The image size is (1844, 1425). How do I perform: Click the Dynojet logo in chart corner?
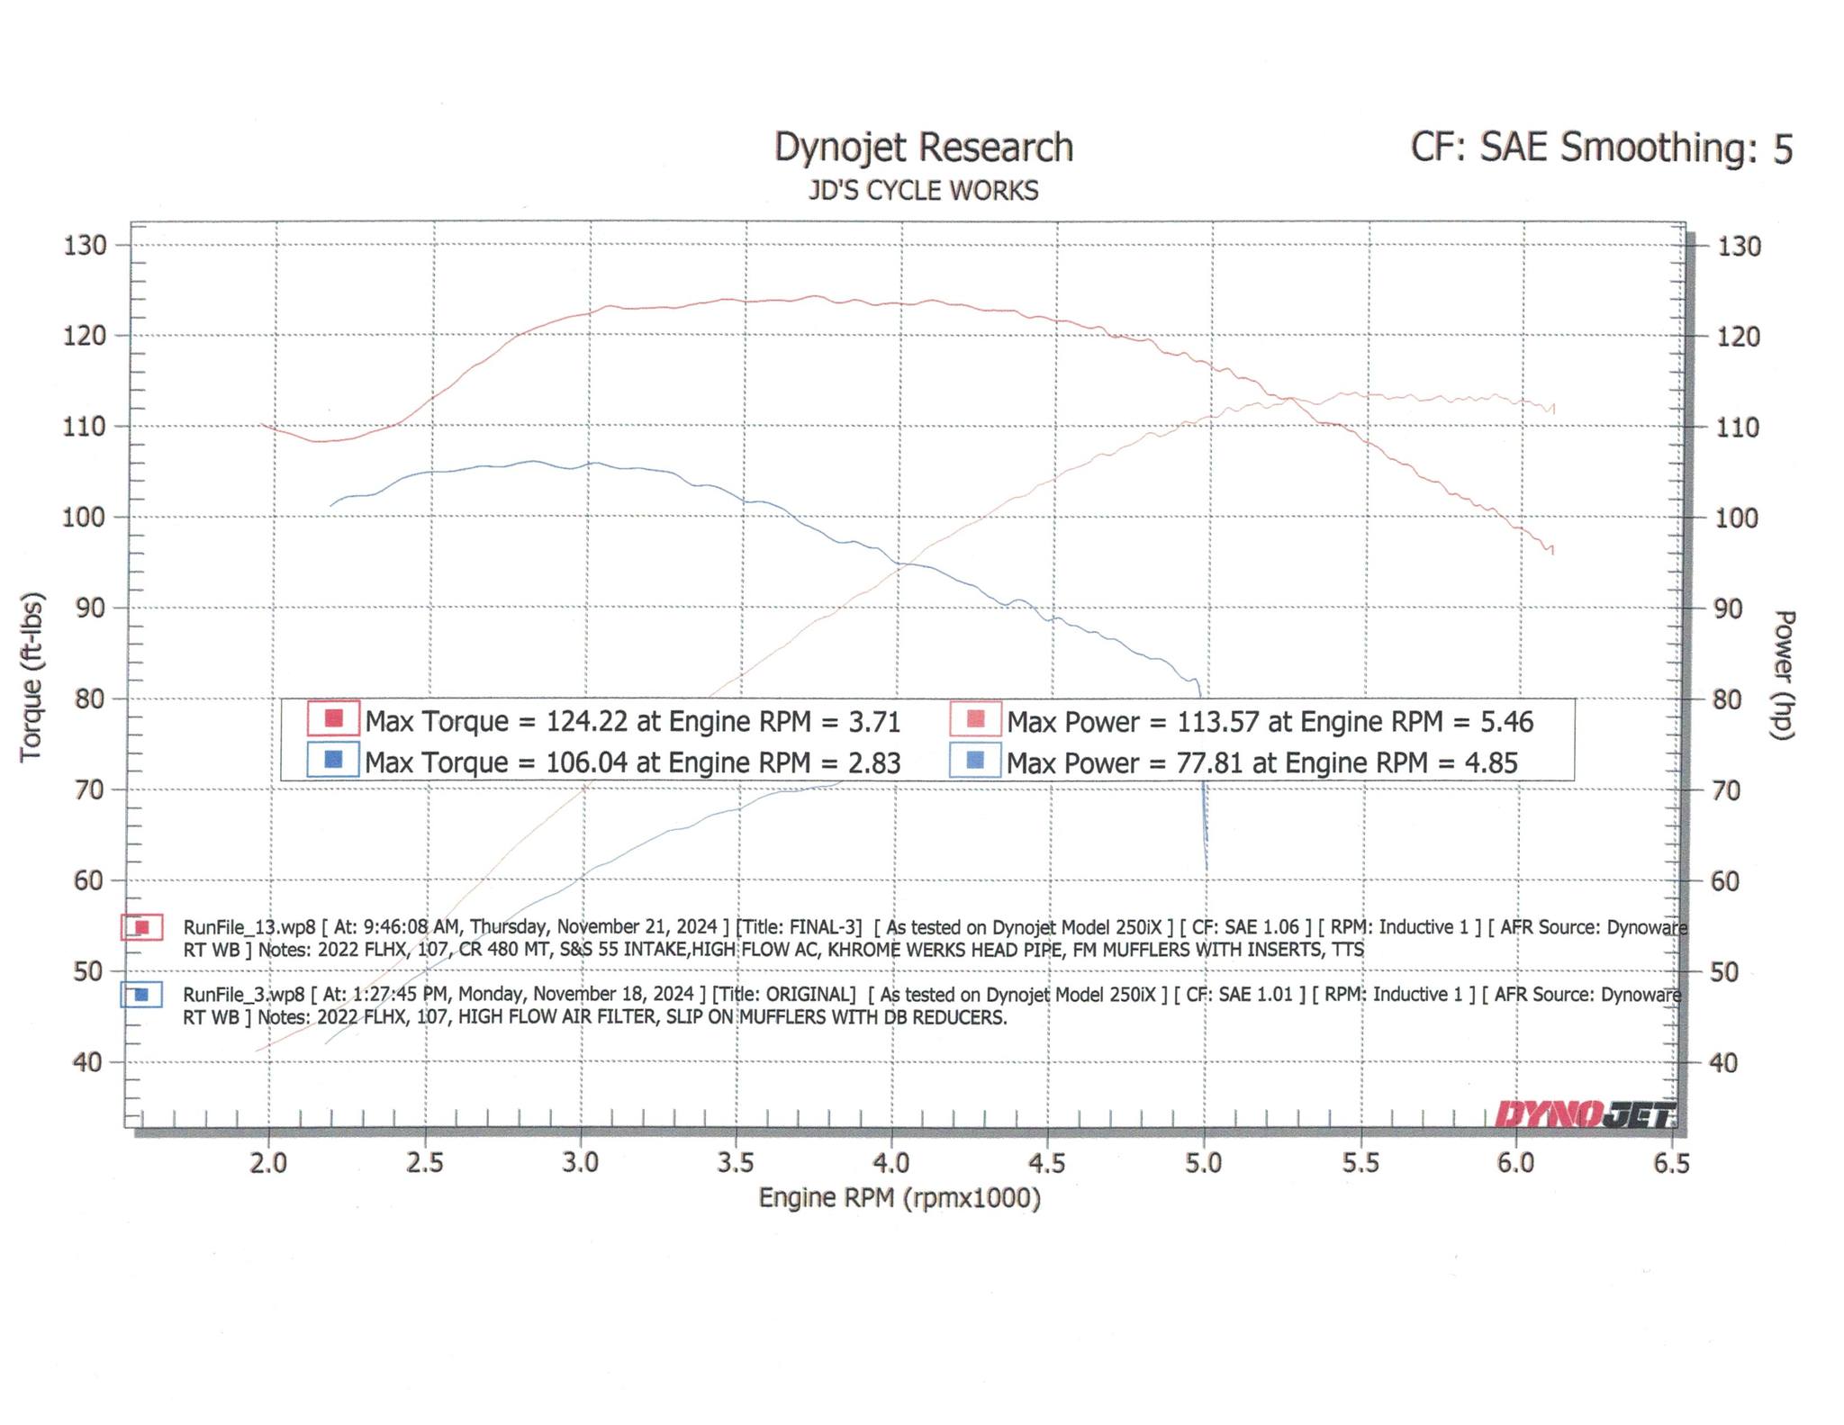click(x=1586, y=1114)
